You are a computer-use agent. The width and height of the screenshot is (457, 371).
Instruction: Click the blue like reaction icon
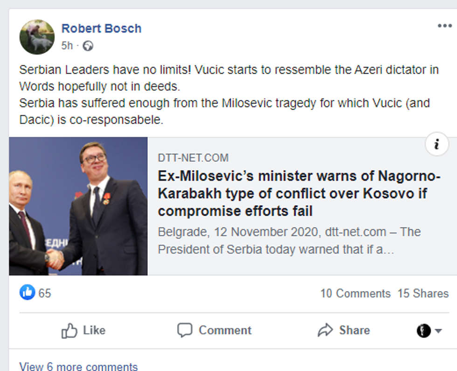coord(28,293)
